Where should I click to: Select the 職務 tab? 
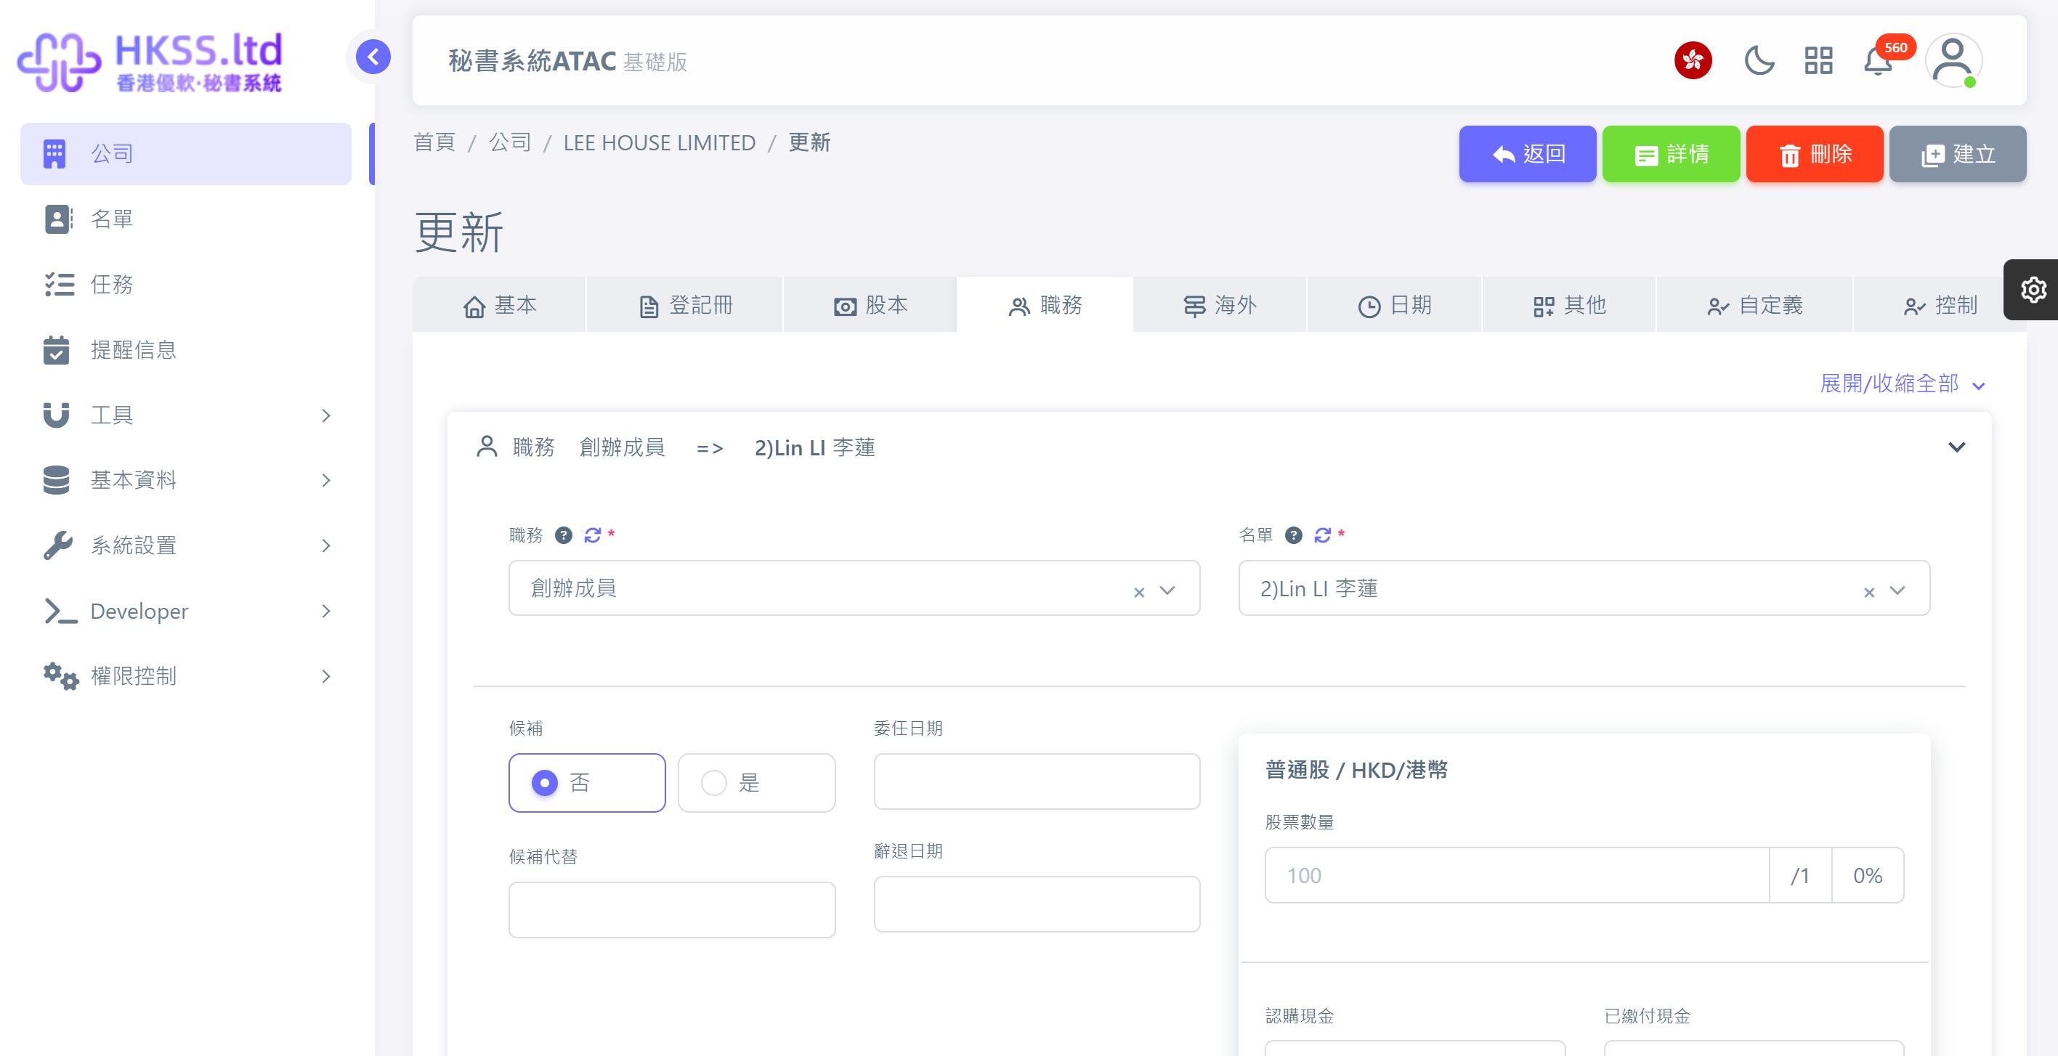(x=1045, y=305)
